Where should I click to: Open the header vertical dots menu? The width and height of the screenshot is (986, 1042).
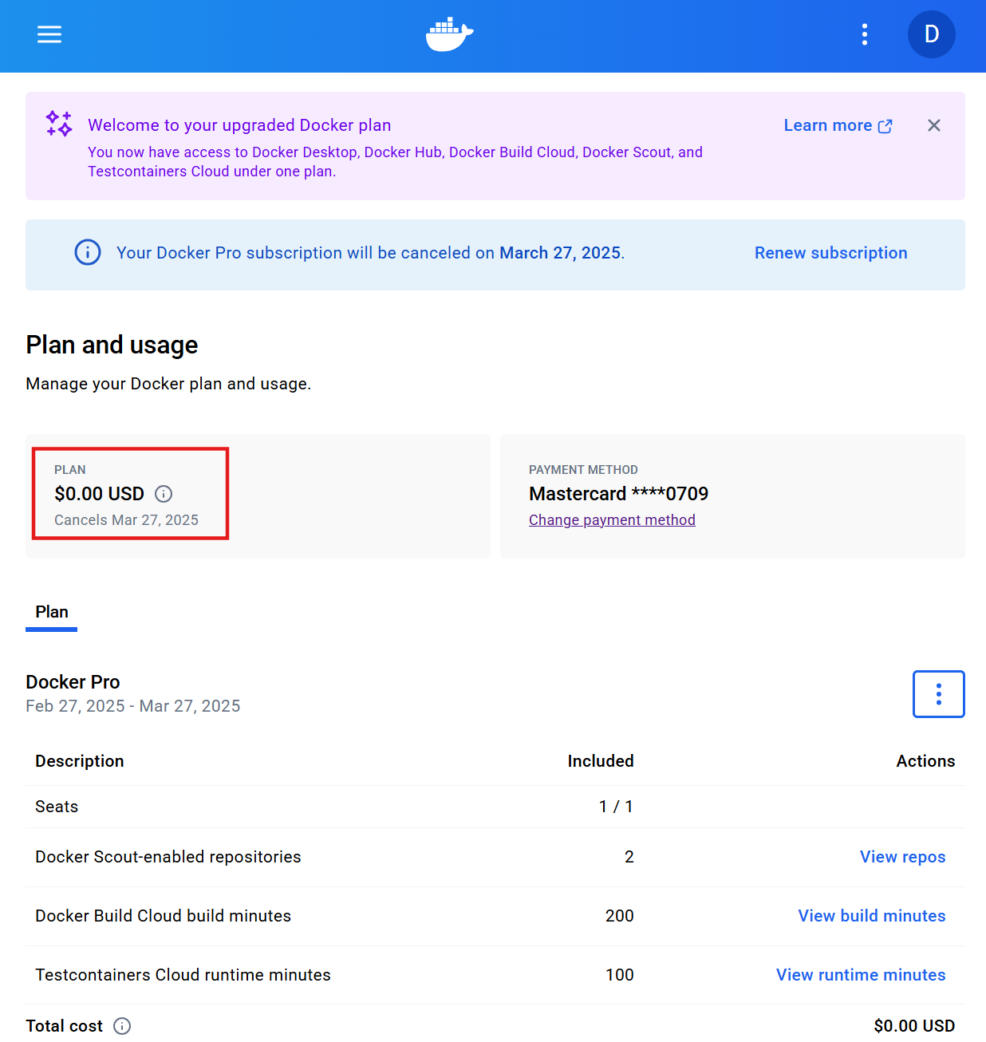865,34
